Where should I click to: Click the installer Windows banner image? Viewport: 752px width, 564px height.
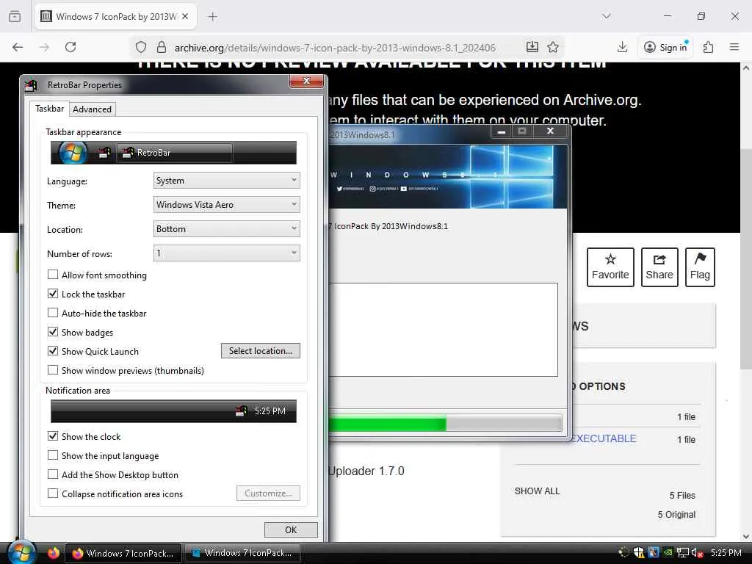(448, 176)
